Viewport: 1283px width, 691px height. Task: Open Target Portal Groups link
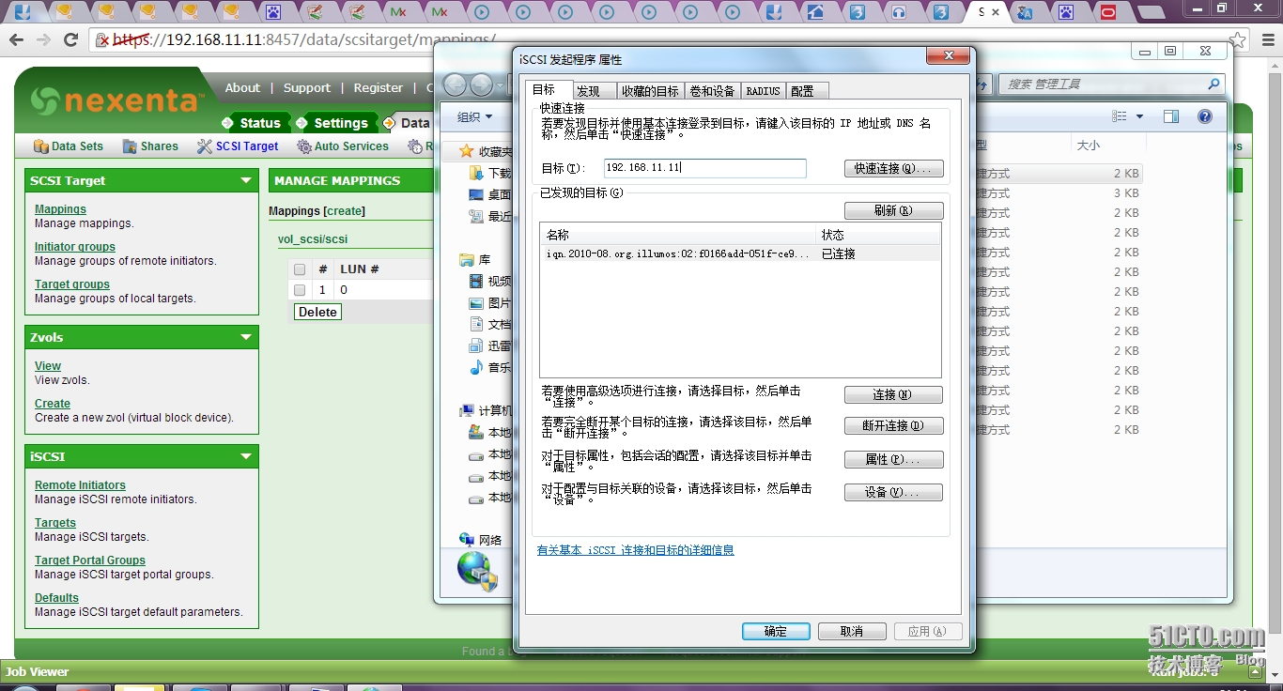[90, 560]
